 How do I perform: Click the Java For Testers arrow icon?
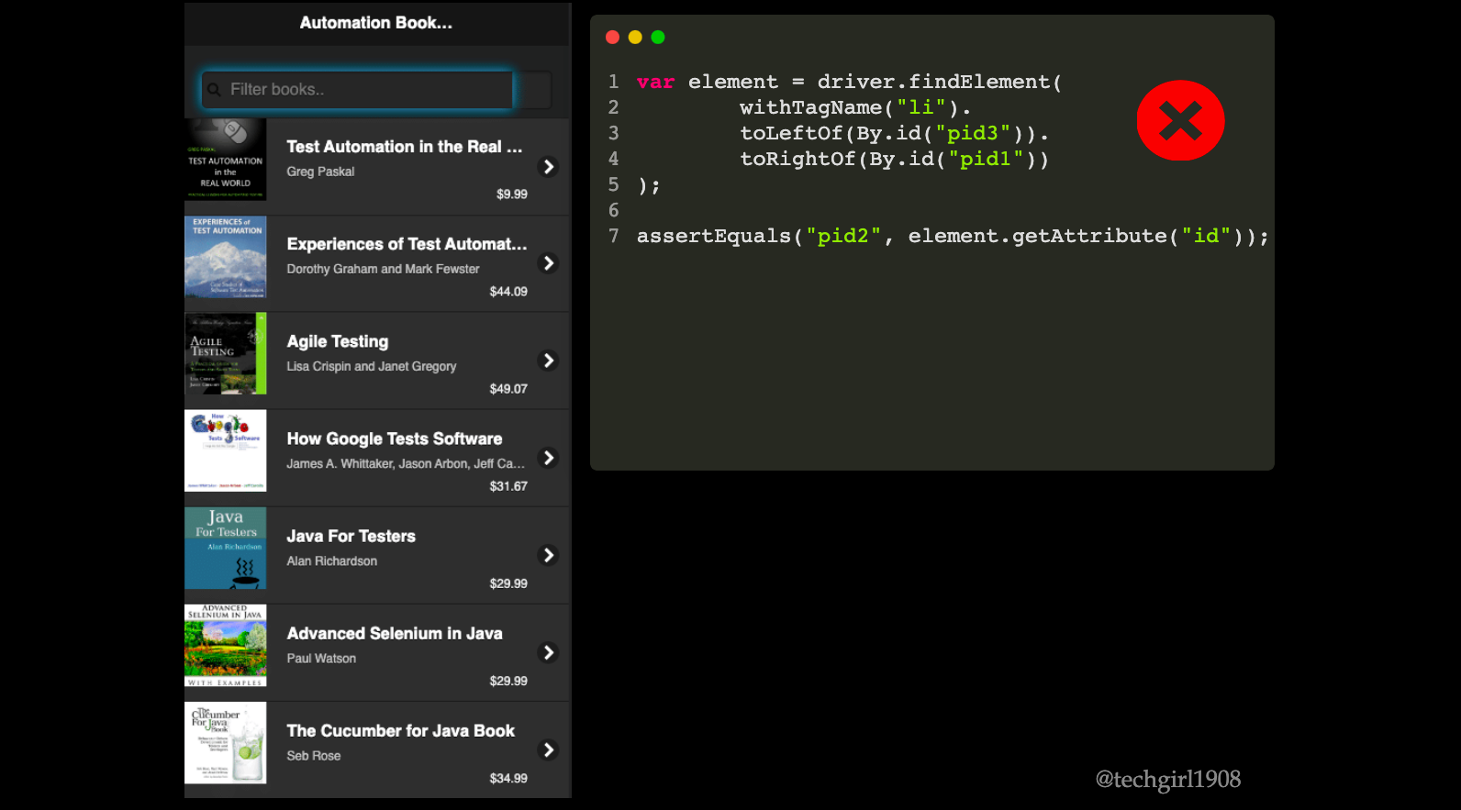[x=548, y=555]
